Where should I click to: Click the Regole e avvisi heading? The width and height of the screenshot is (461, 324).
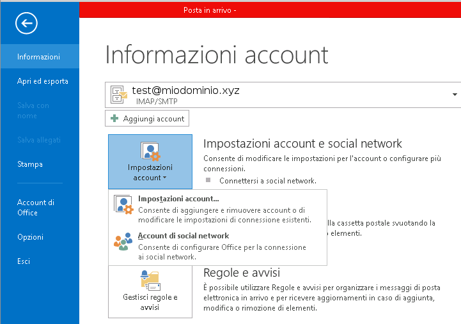[242, 273]
